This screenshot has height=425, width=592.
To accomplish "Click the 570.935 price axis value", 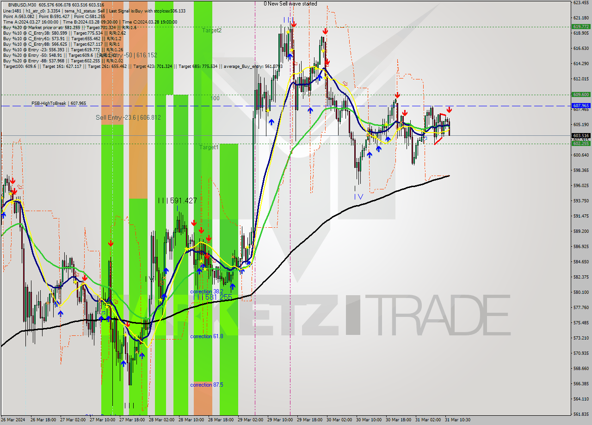I will [x=581, y=353].
